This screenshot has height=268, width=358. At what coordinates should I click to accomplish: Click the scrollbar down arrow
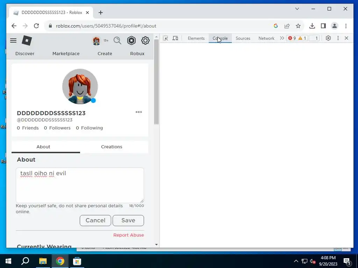(x=156, y=245)
